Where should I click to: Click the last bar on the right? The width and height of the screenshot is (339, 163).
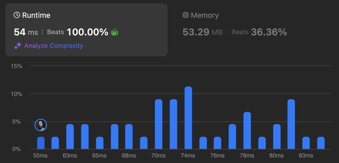[321, 143]
